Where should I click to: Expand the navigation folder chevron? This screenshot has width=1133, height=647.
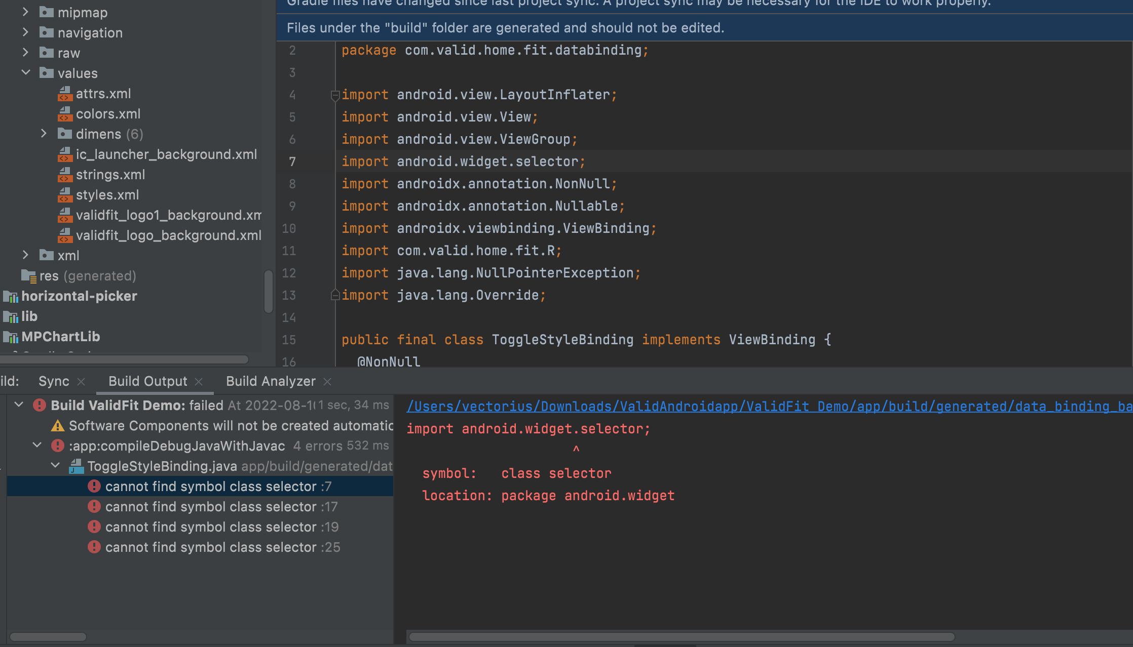tap(25, 32)
